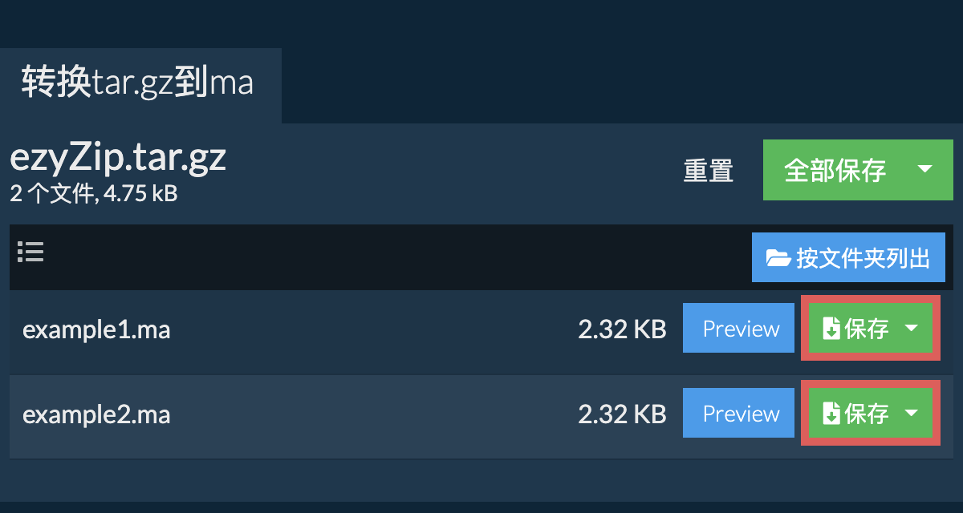963x513 pixels.
Task: Open save options dropdown for example1.ma
Action: (x=912, y=329)
